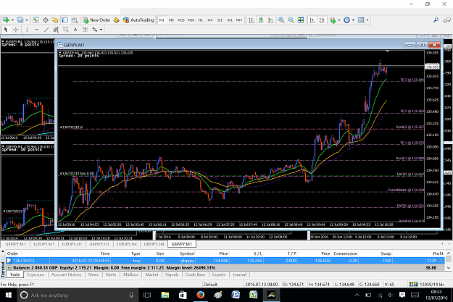Screen dimensions: 453x302
Task: Select the Equidistant Channel tool
Action: point(56,30)
